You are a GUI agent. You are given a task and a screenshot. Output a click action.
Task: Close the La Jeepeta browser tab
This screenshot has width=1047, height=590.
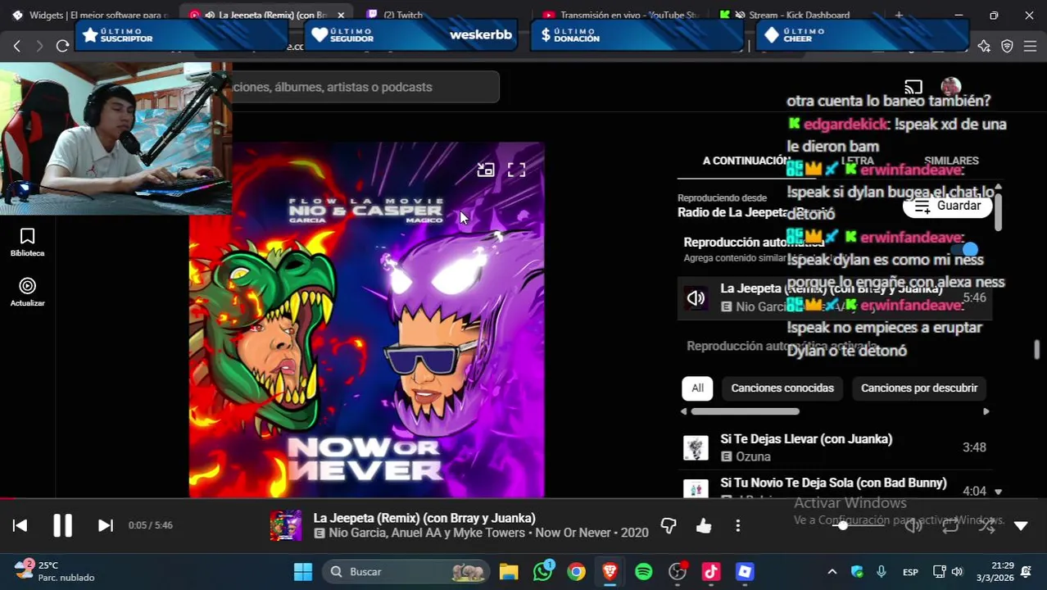pyautogui.click(x=341, y=15)
